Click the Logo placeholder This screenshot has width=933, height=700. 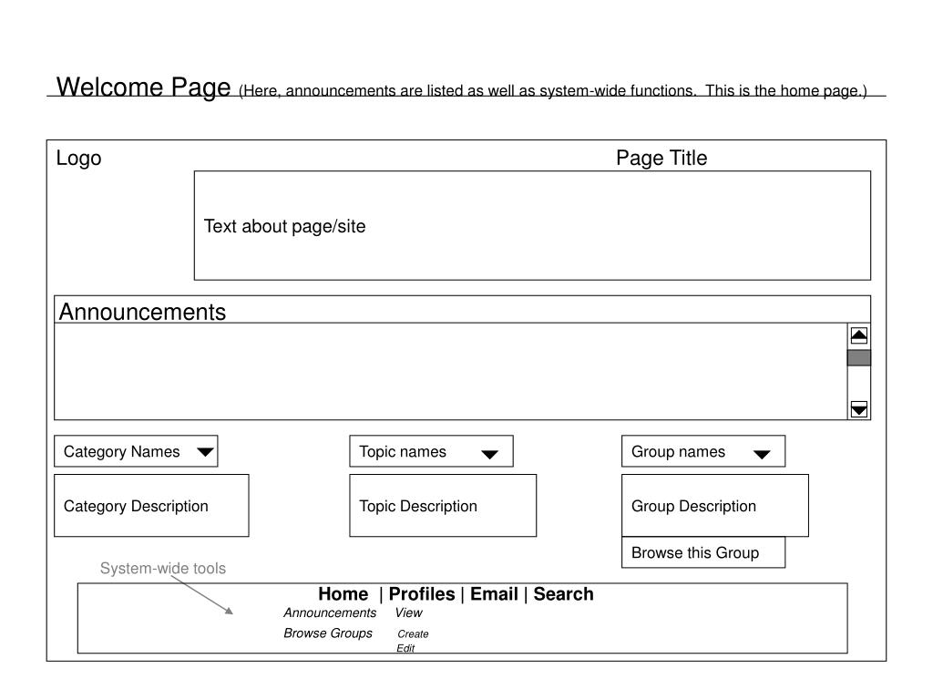tap(78, 159)
